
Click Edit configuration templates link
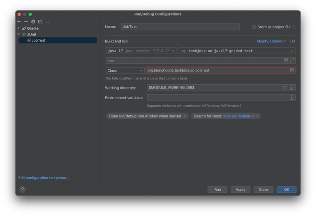pyautogui.click(x=44, y=178)
